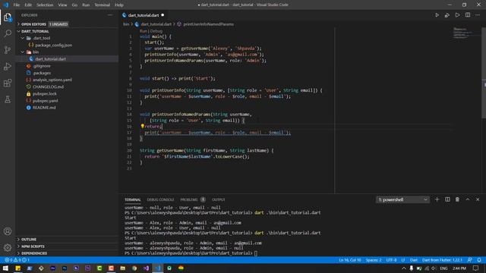Click the lightbulb quick fix icon
The image size is (486, 273).
[142, 126]
